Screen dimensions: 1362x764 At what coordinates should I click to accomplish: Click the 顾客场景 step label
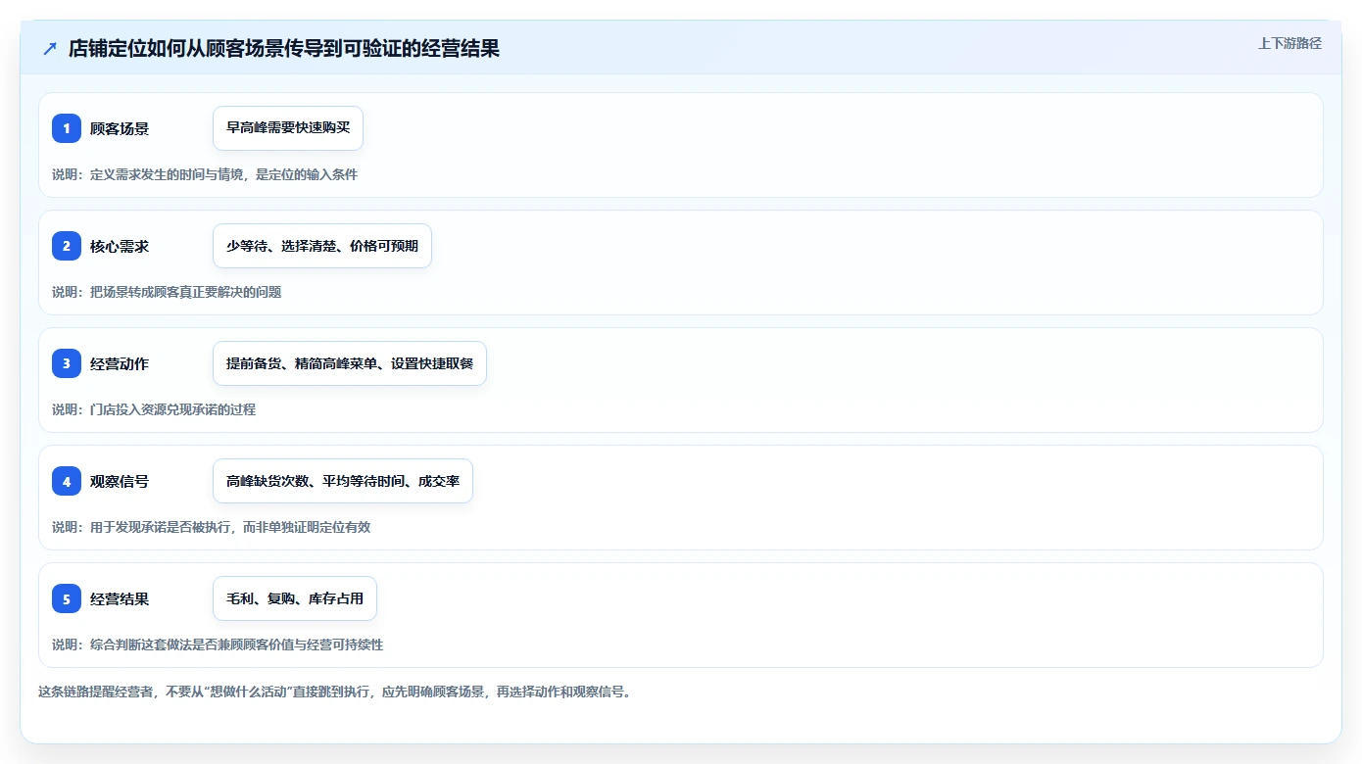(120, 128)
